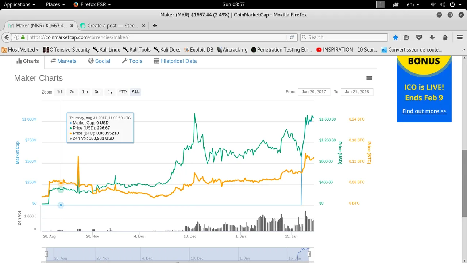
Task: Select the Create a post Steemit browser tab
Action: (x=112, y=26)
